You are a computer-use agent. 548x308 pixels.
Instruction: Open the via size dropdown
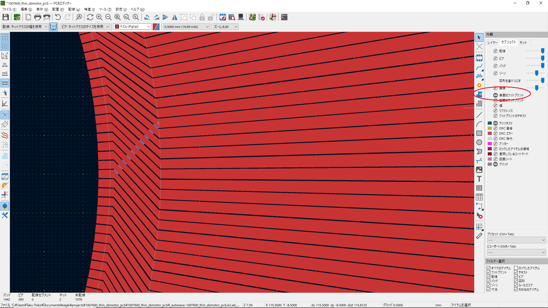[85, 27]
